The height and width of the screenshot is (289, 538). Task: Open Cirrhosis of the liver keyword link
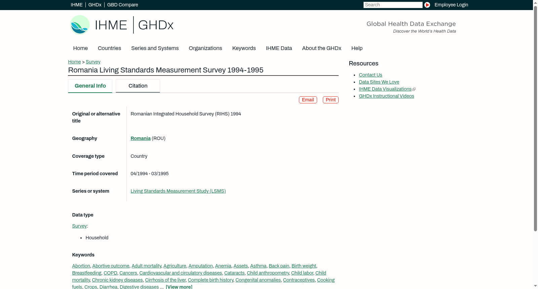(x=165, y=280)
